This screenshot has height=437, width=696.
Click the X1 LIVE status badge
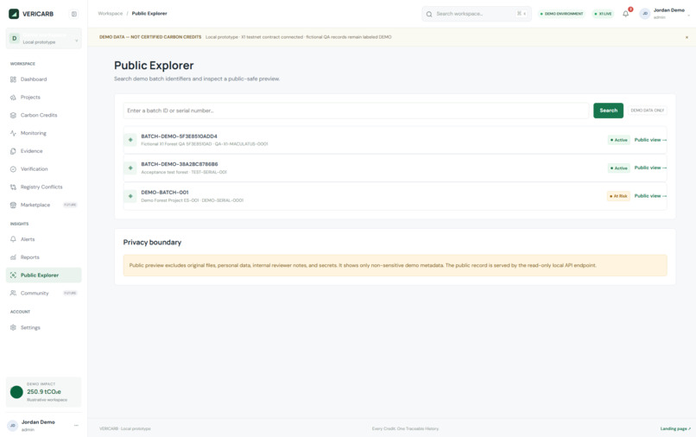pyautogui.click(x=603, y=14)
